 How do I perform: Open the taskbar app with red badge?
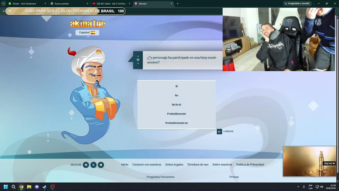coord(52,187)
